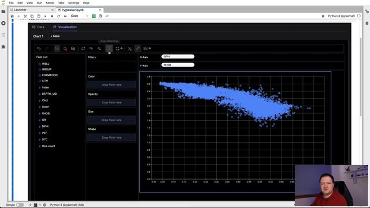Open the Settings menu

click(73, 3)
